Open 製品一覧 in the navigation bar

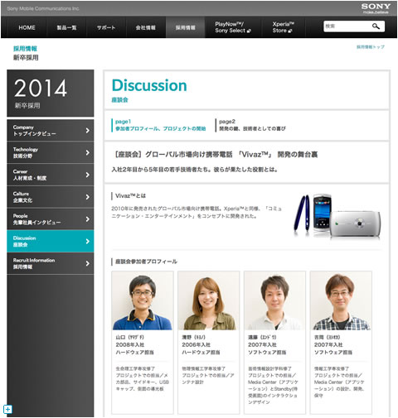pos(66,27)
